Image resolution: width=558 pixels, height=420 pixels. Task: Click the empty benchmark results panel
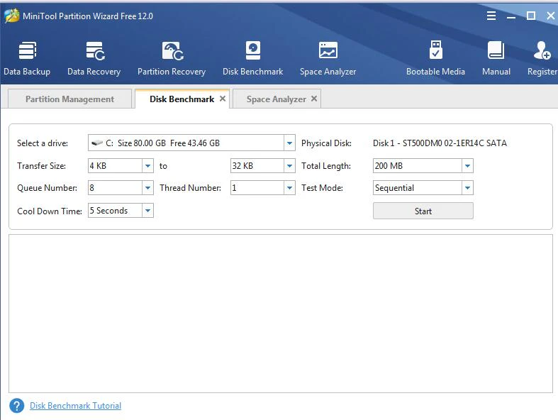[281, 314]
